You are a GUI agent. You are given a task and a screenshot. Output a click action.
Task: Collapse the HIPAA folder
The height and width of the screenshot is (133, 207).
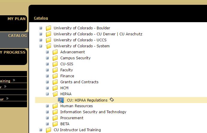coord(47,94)
